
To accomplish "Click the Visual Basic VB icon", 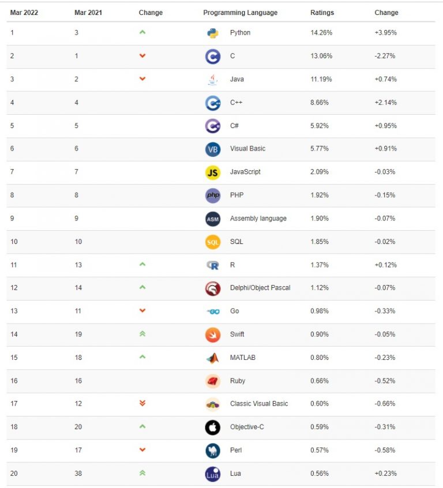I will (212, 149).
